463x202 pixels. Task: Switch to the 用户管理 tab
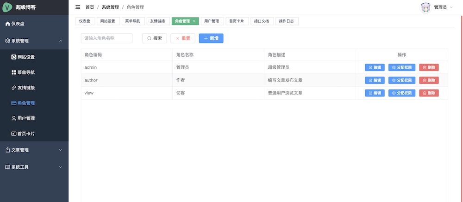pyautogui.click(x=212, y=21)
